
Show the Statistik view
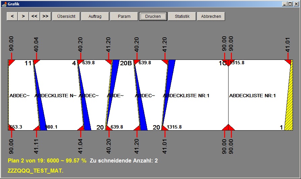[182, 16]
